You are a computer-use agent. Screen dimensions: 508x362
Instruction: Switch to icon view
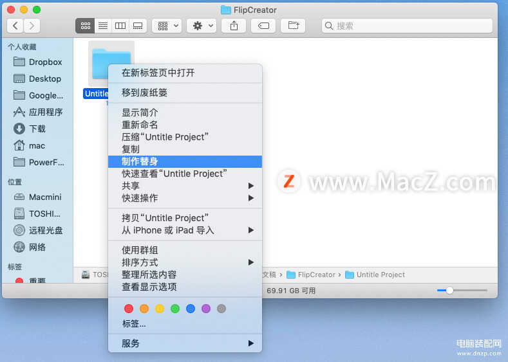coord(85,26)
